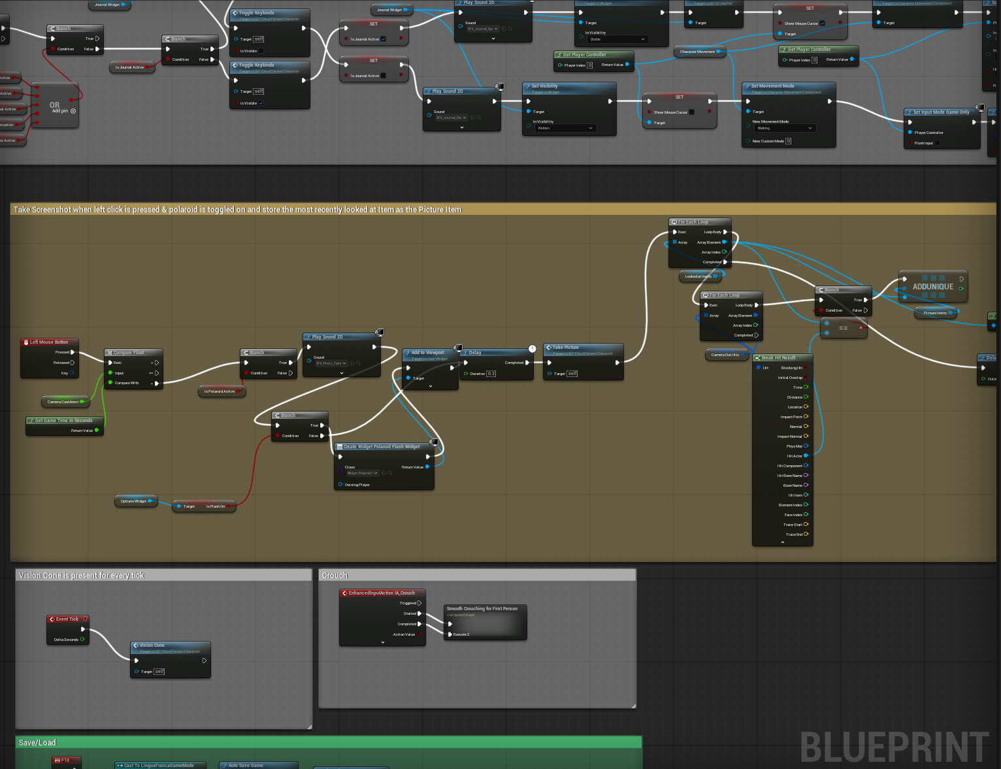The height and width of the screenshot is (769, 1001).
Task: Toggle the Flush Input checkbox
Action: [x=937, y=143]
